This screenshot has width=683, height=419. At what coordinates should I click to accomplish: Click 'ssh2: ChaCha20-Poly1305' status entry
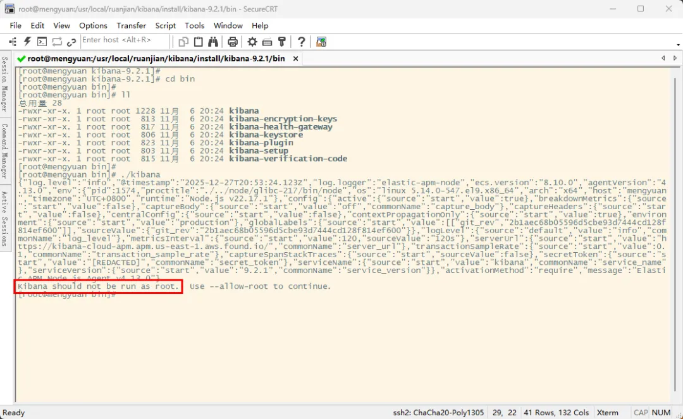click(438, 413)
